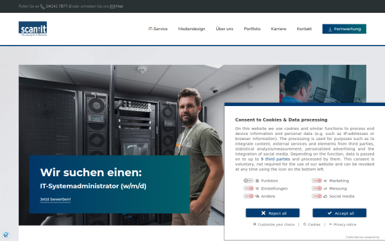The width and height of the screenshot is (385, 241).
Task: Click the phone icon in top bar
Action: pos(43,6)
